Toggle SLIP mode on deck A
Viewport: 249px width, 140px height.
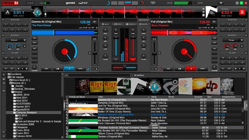tap(34, 38)
